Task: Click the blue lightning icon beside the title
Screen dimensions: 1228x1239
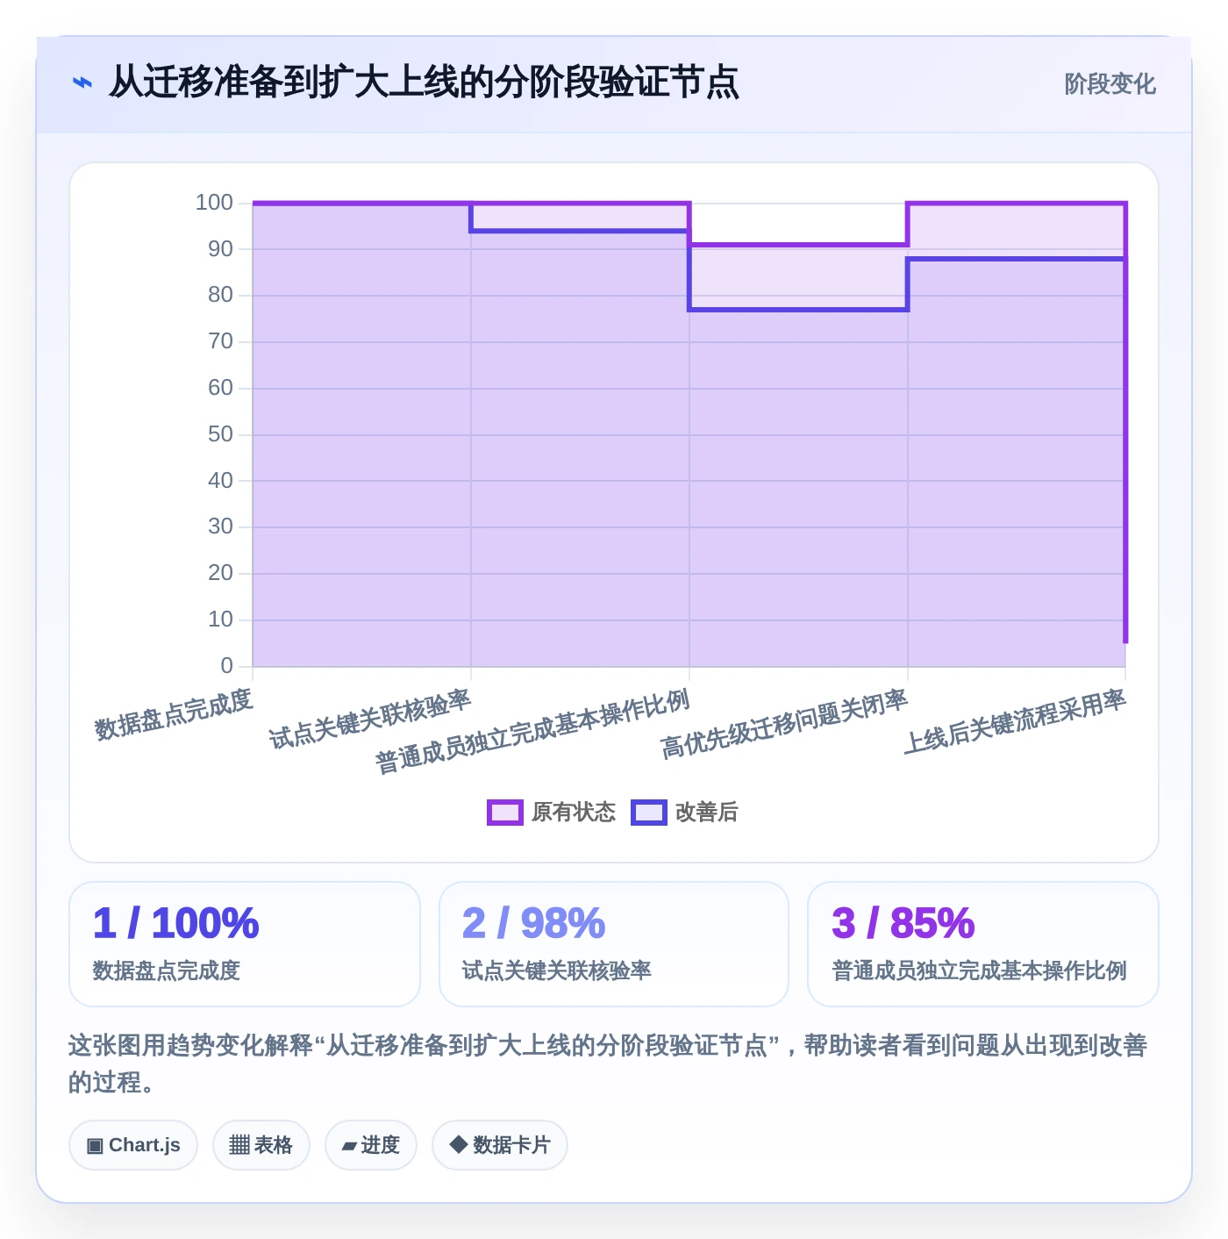Action: pyautogui.click(x=82, y=83)
